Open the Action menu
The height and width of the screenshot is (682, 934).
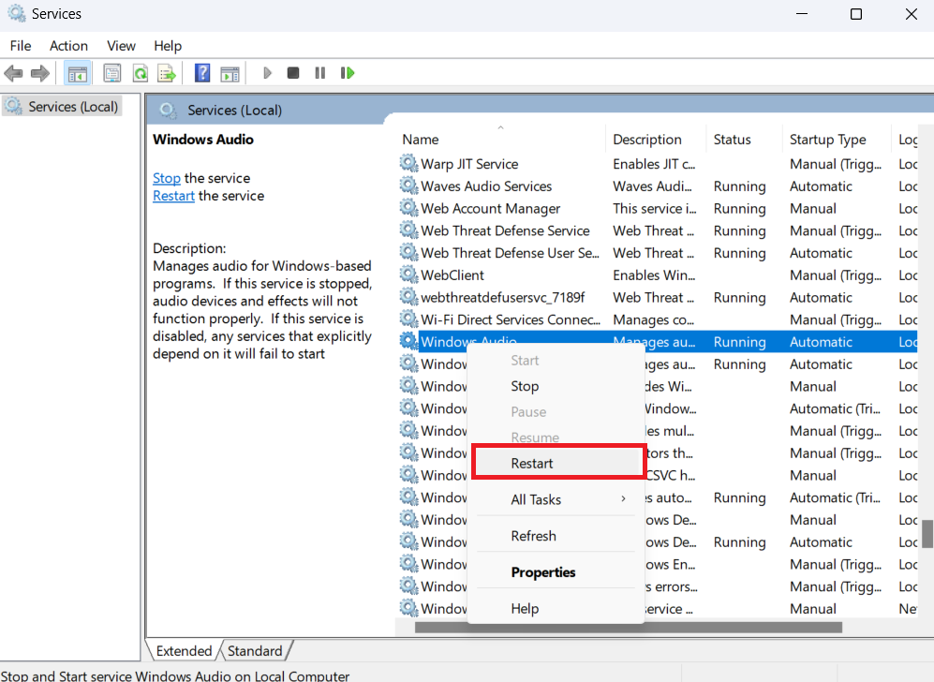[68, 46]
